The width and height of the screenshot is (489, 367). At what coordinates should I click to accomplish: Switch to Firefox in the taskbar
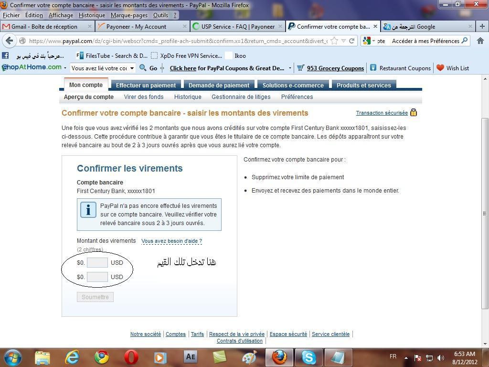pyautogui.click(x=279, y=357)
